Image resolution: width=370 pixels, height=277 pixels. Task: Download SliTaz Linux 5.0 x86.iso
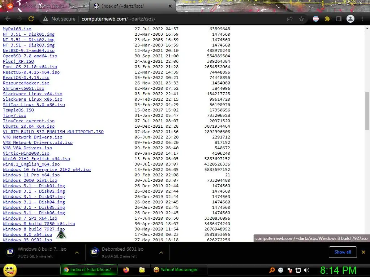tap(34, 105)
